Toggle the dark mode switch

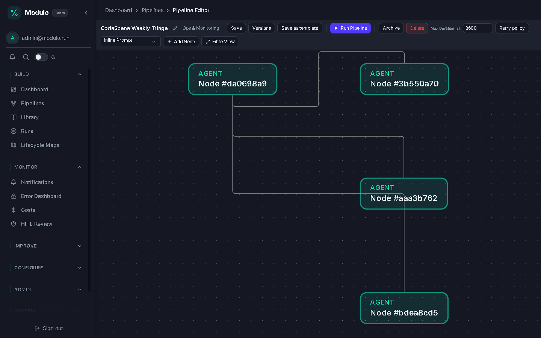[x=41, y=57]
